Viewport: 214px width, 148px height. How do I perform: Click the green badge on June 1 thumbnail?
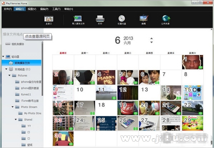coord(201,67)
